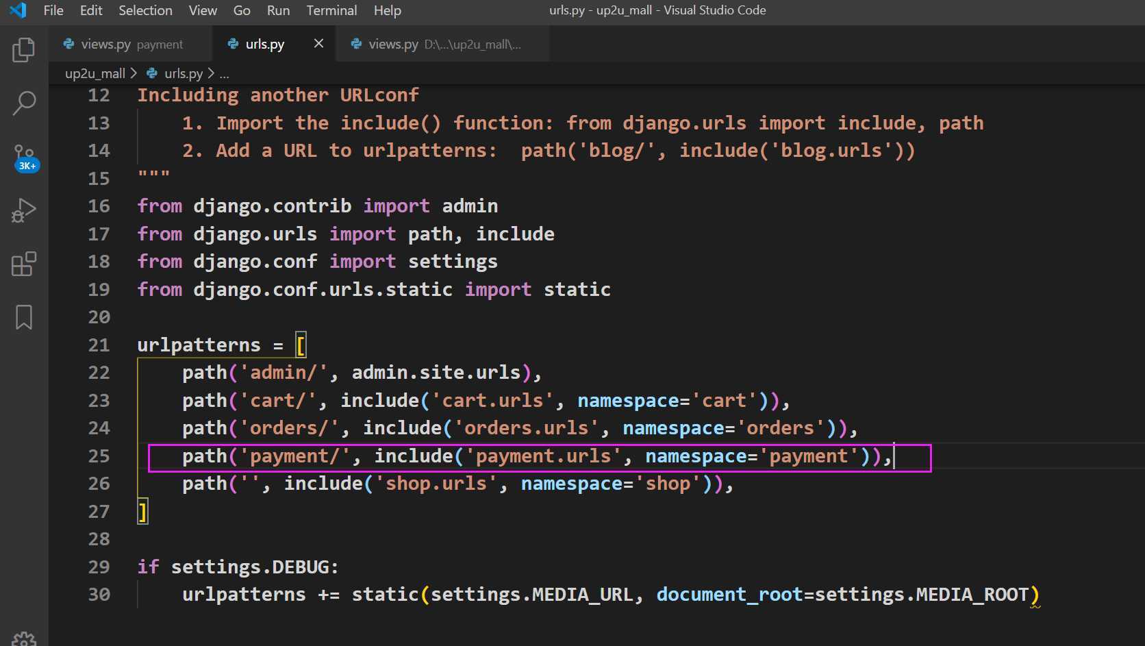Open the Search view icon
Screen dimensions: 1145x646
(24, 103)
